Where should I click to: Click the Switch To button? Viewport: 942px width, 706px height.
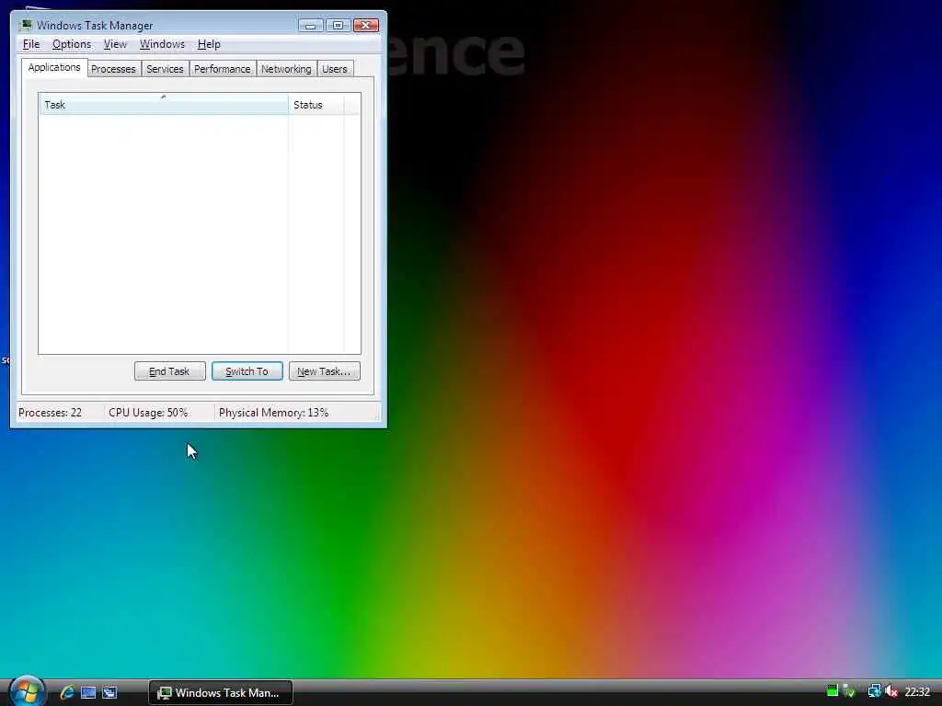click(x=247, y=371)
